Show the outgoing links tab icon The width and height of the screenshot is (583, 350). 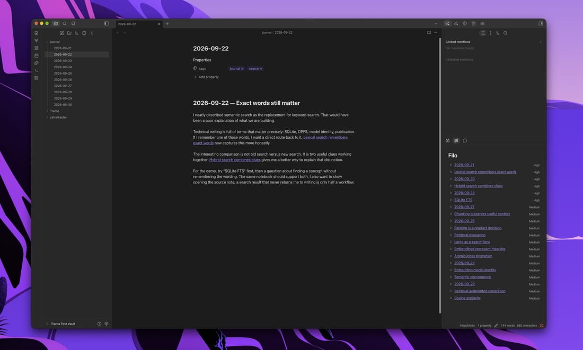click(456, 23)
